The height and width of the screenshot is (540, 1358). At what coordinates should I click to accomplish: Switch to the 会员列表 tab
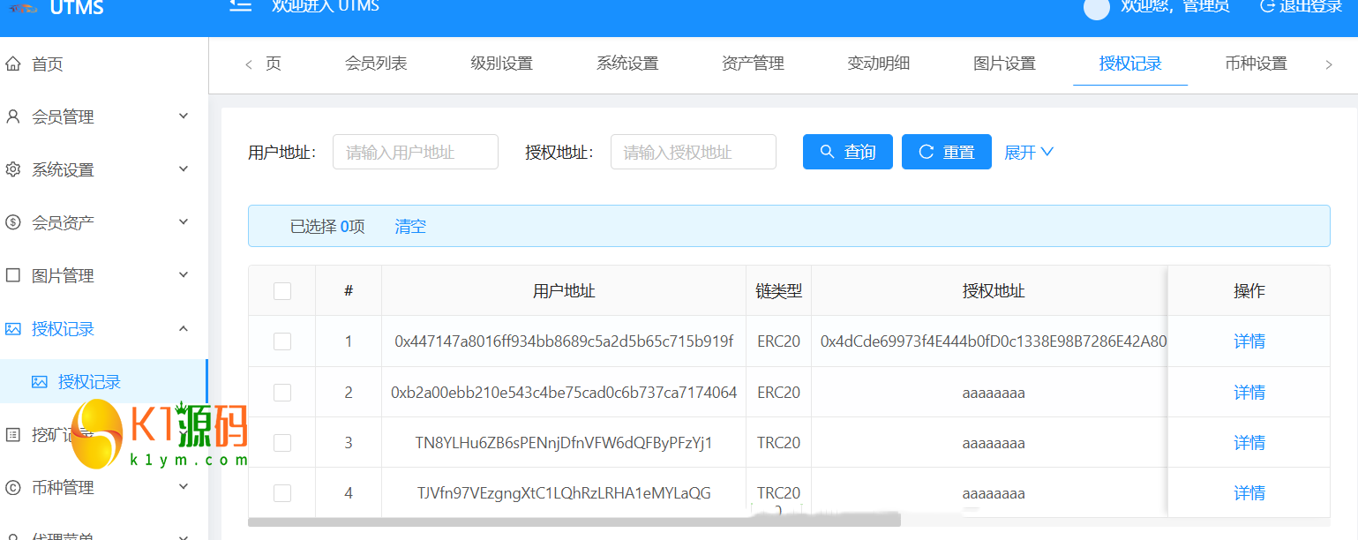coord(376,64)
